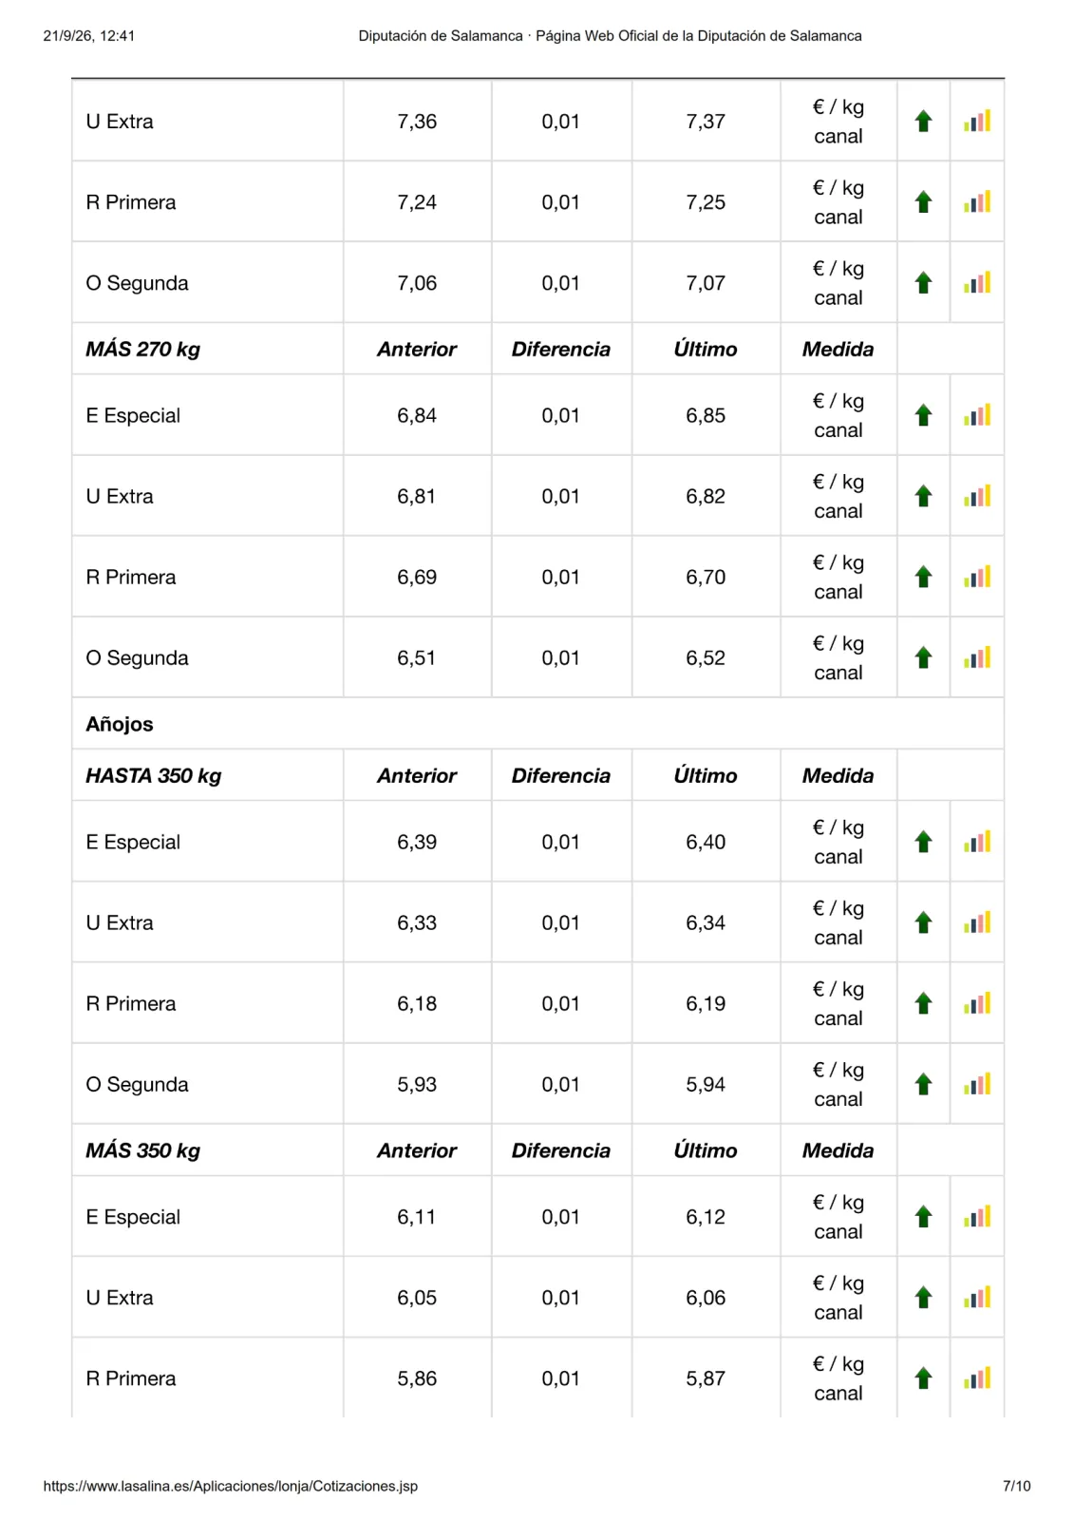Open history chart for R Primera 6,70
Image resolution: width=1074 pixels, height=1520 pixels.
coord(977,577)
